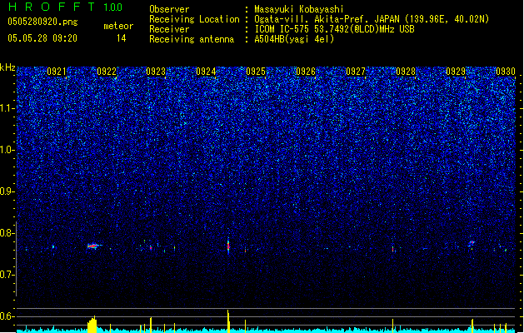Viewport: 524px width, 333px height.
Task: Click the meteor count label
Action: pos(118,26)
